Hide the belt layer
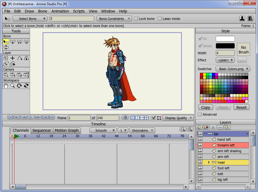258x192 pixels. [200, 174]
